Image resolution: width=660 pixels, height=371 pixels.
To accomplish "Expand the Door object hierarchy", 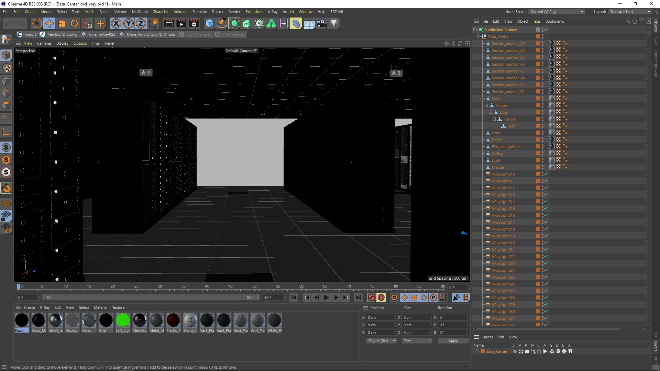I will click(x=490, y=112).
